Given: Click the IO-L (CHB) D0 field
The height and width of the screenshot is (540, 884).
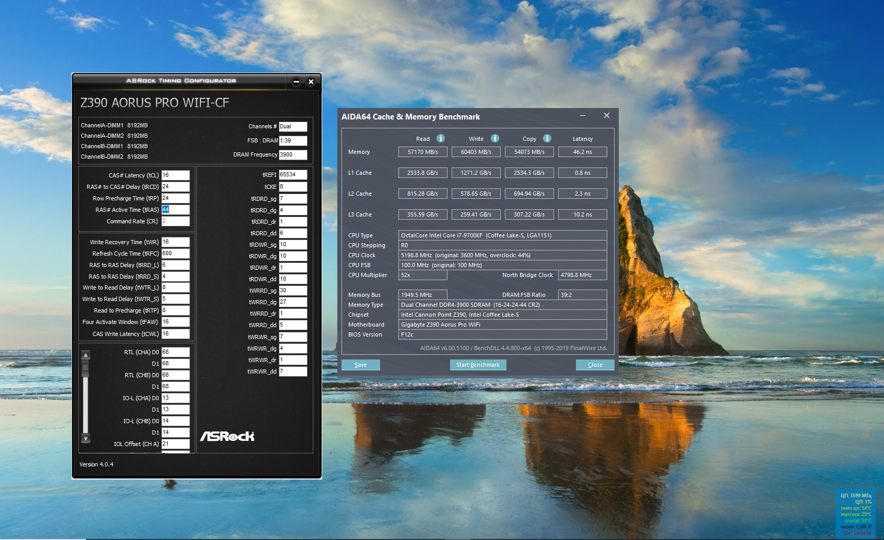Looking at the screenshot, I should click(175, 421).
